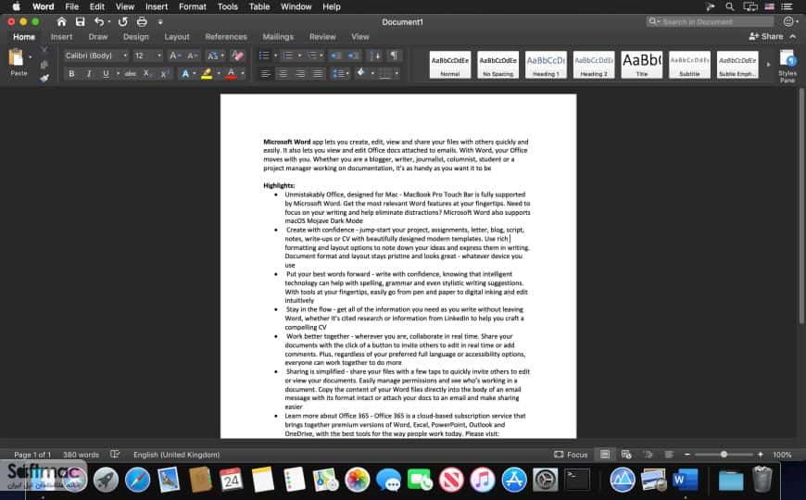Screen dimensions: 806x500
Task: Redo with the circular arrow icon
Action: click(123, 21)
